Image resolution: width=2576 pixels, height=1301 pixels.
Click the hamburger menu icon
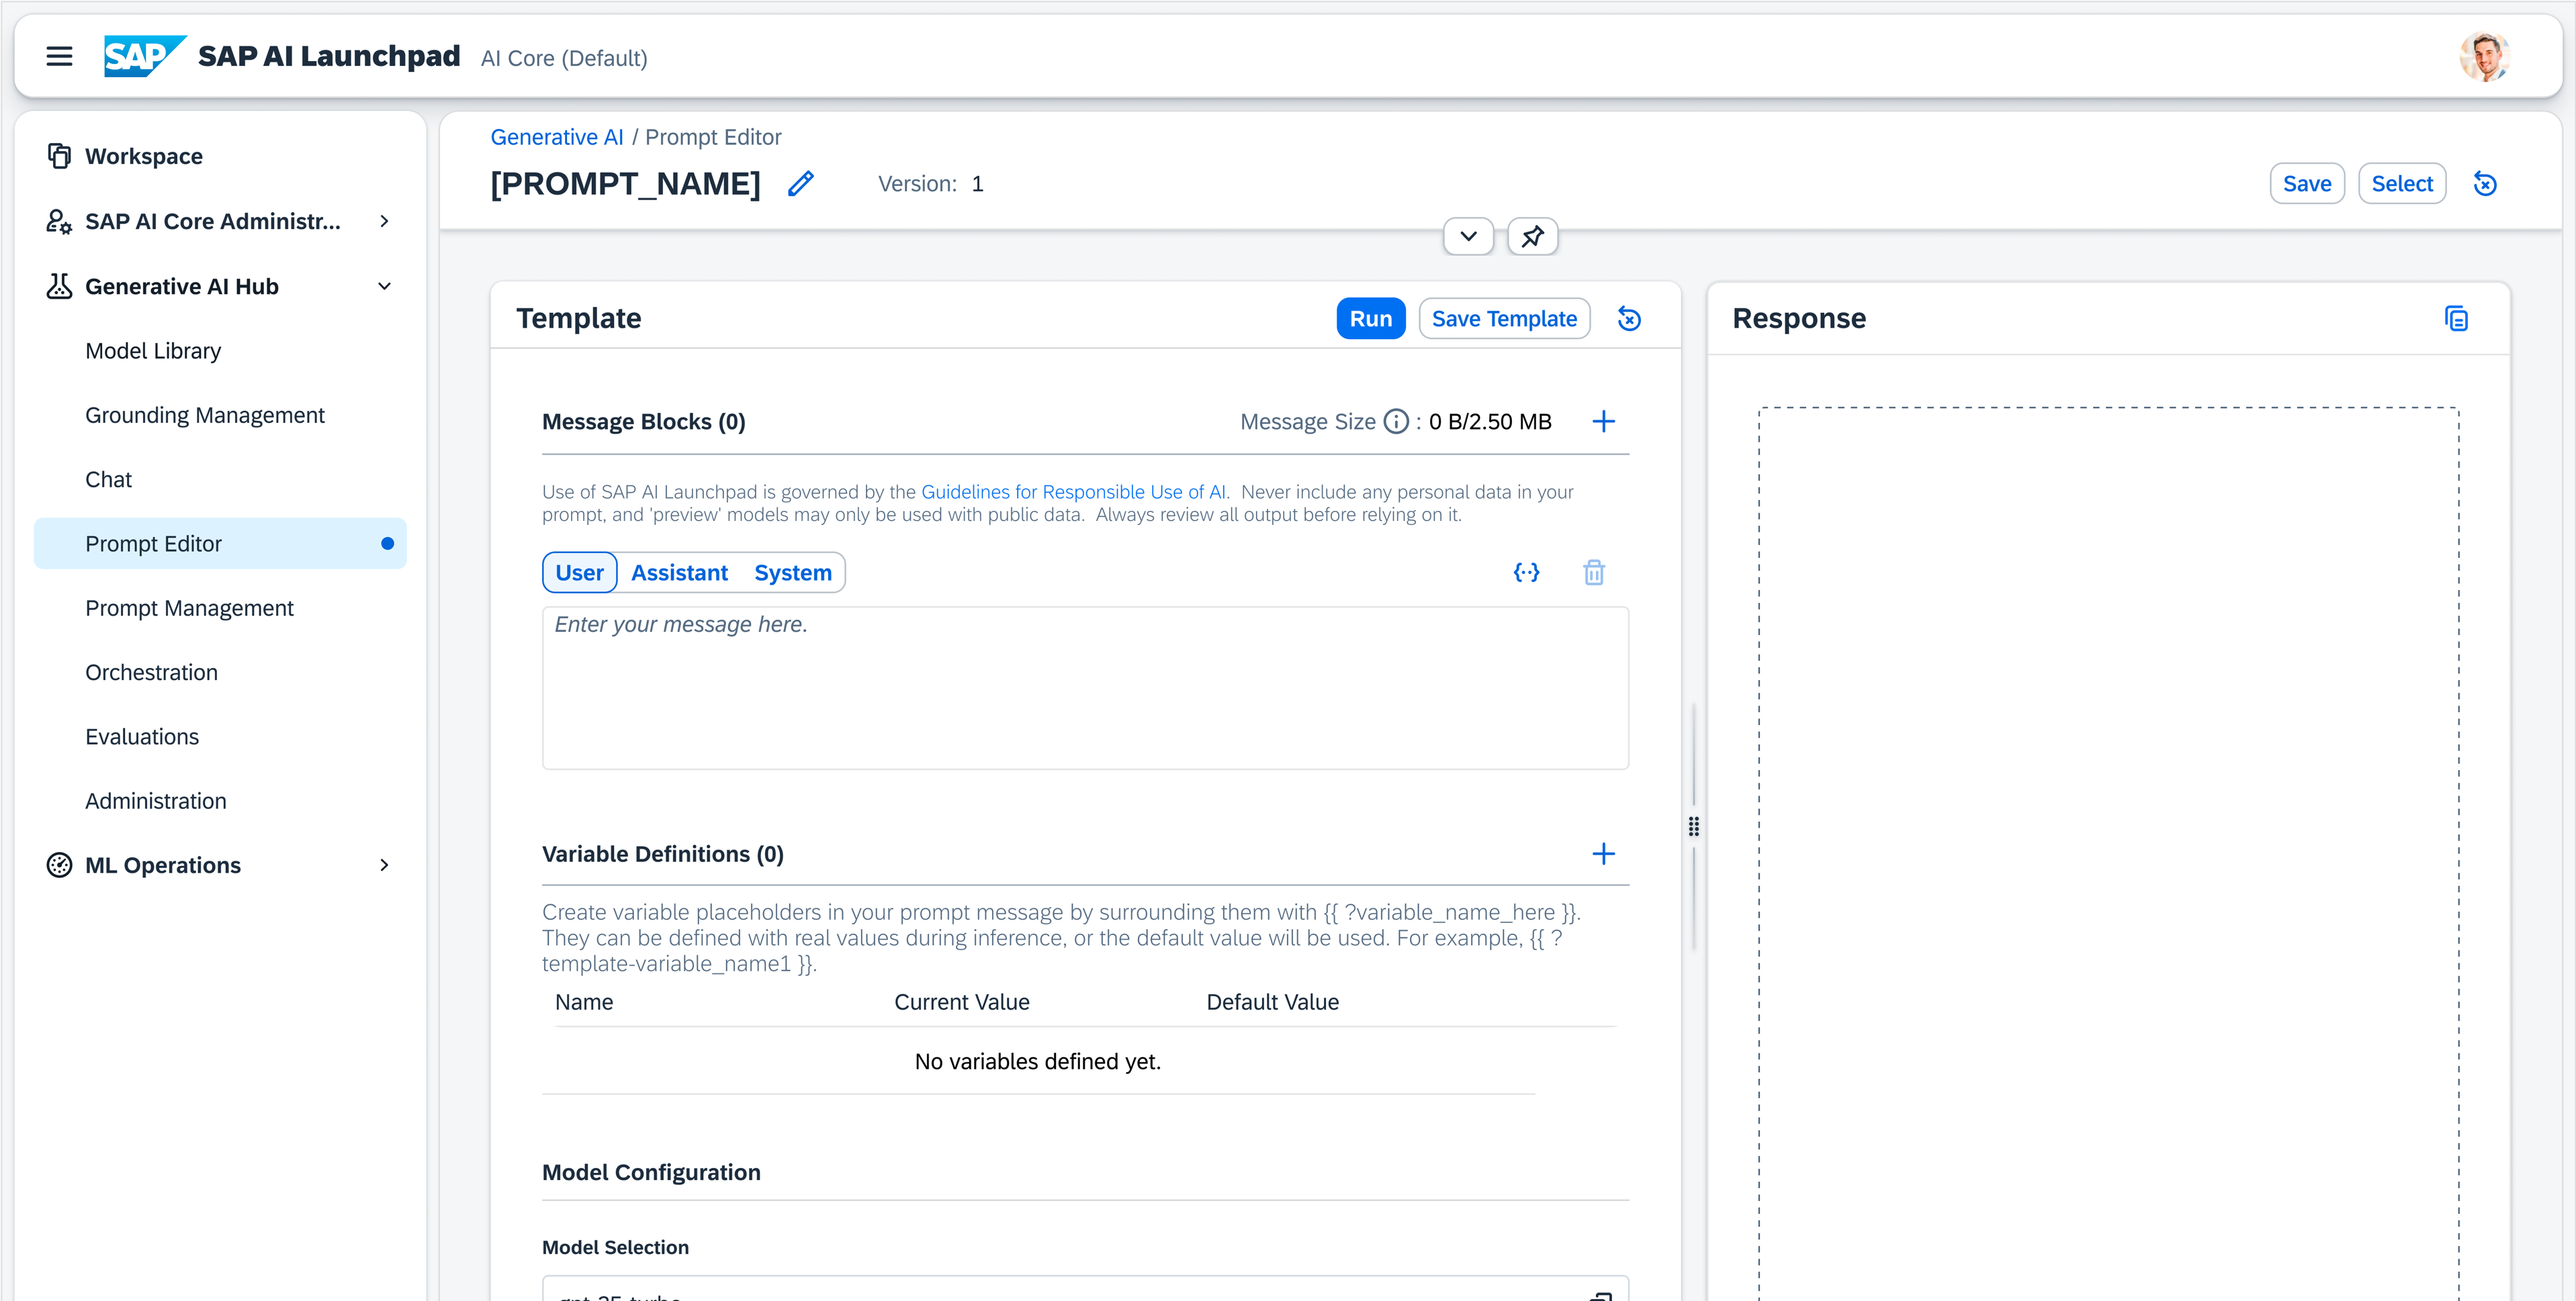pyautogui.click(x=59, y=57)
